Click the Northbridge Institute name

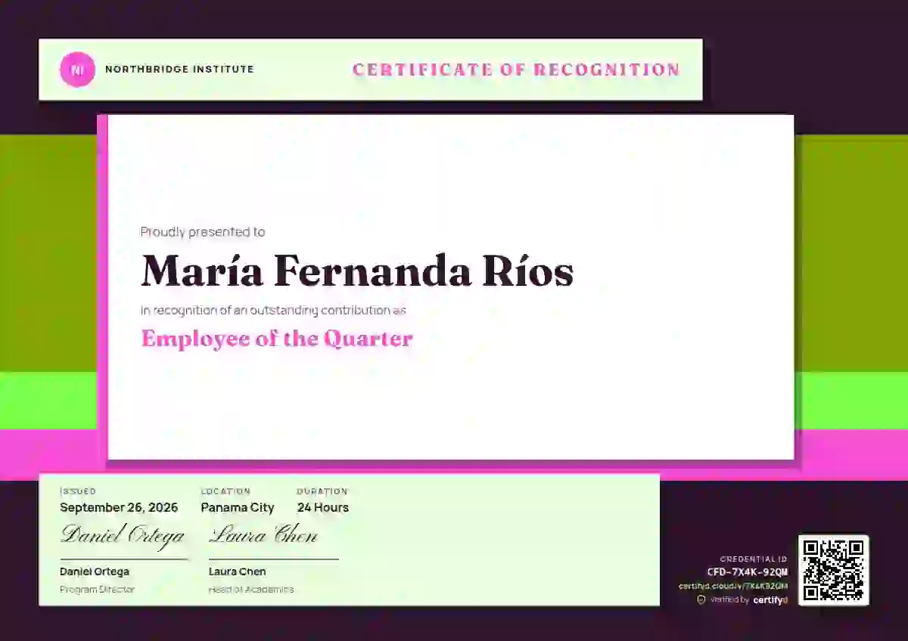(x=179, y=70)
